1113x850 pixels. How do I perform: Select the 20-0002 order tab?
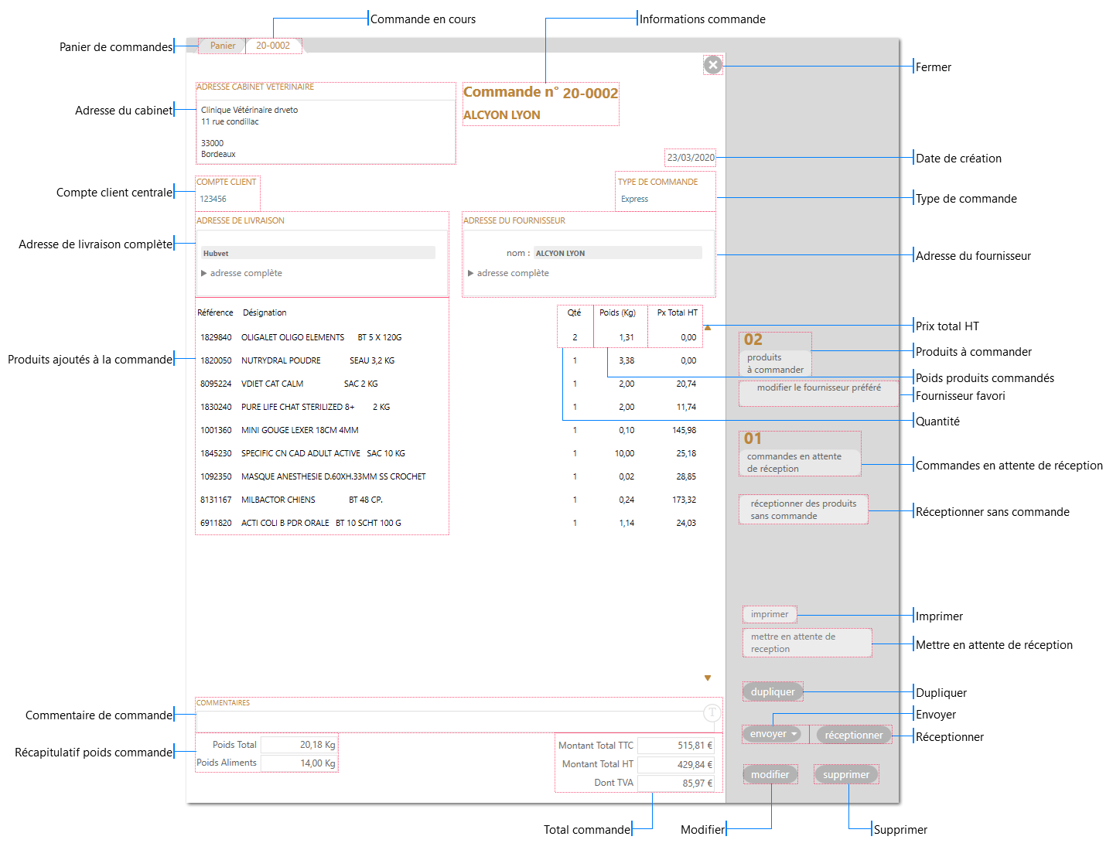coord(273,46)
